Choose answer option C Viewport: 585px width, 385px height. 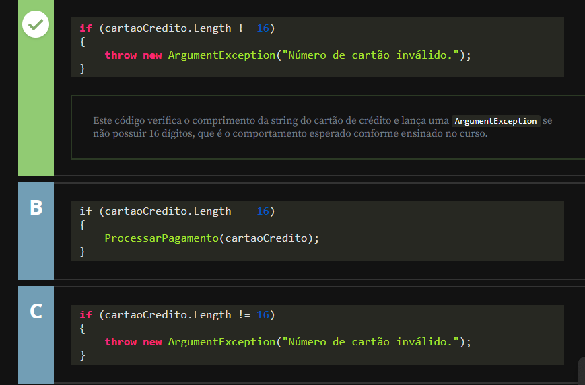pos(36,311)
